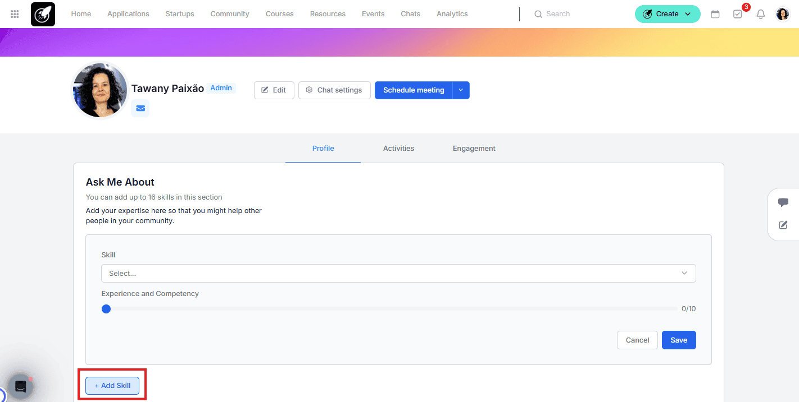Open Courses in the top navigation
Image resolution: width=799 pixels, height=402 pixels.
click(x=280, y=14)
